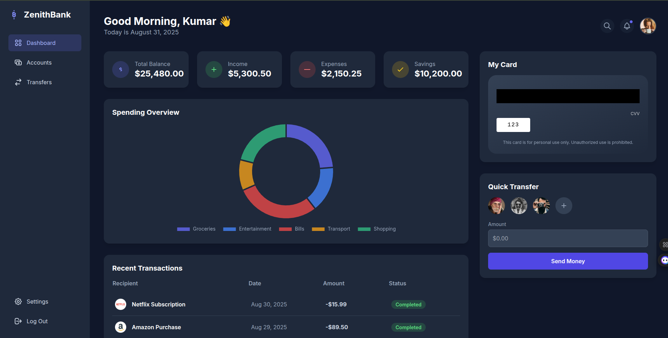Open the user profile avatar

(648, 26)
